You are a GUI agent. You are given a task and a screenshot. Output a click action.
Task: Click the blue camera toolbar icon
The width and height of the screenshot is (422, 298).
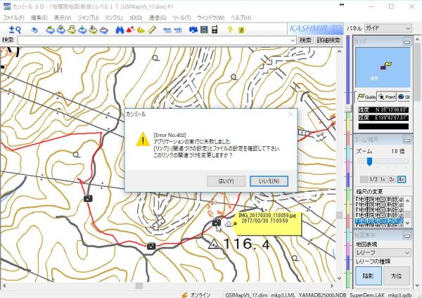tap(193, 30)
